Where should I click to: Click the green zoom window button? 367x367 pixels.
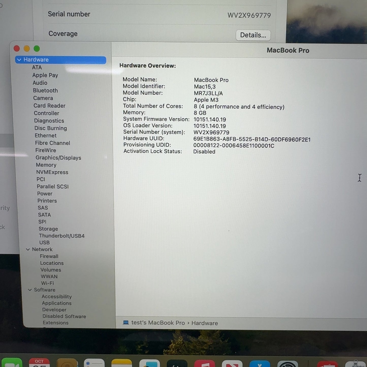[37, 49]
